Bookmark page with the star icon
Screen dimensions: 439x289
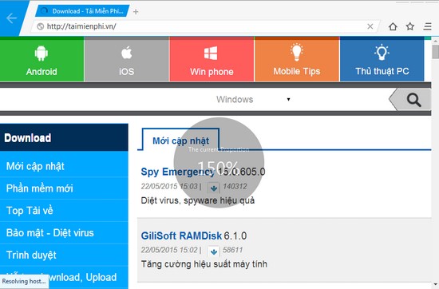pyautogui.click(x=410, y=26)
